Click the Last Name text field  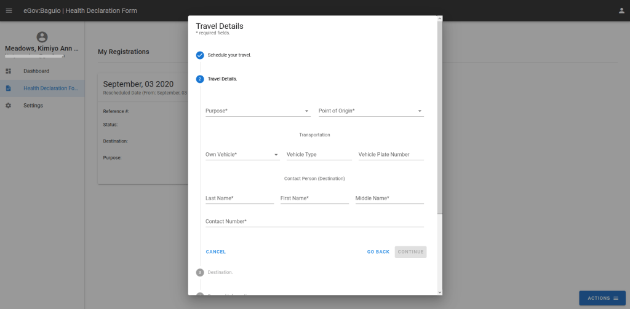(x=239, y=198)
